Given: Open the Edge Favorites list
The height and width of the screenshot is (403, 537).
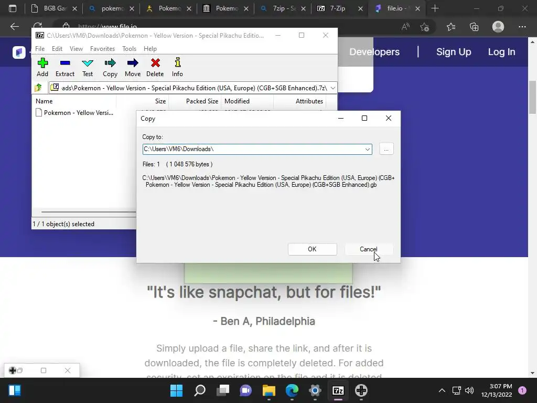Looking at the screenshot, I should coord(451,27).
